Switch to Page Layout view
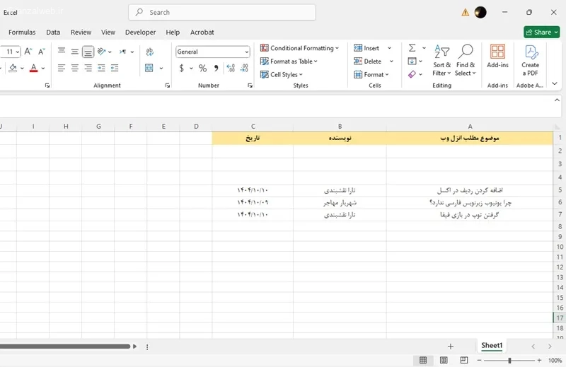Screen dimensions: 566x367 444,360
